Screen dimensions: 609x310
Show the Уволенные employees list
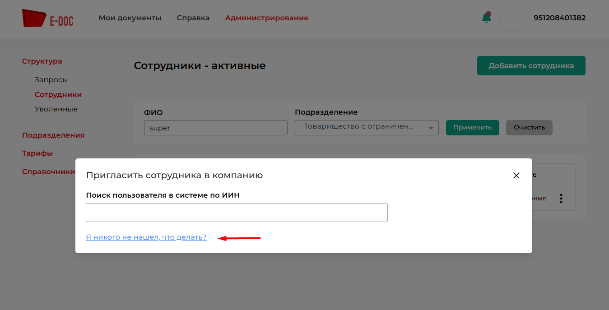tap(56, 109)
